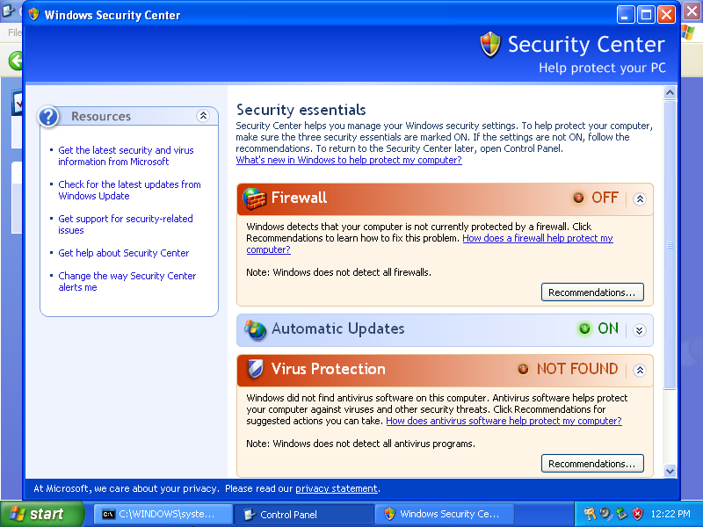
Task: Click the green Automatic Updates ON light
Action: click(x=584, y=328)
